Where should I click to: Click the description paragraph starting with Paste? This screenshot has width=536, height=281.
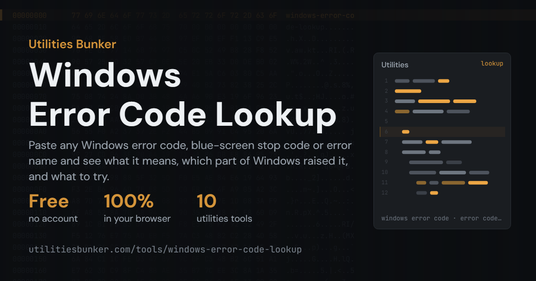click(190, 161)
